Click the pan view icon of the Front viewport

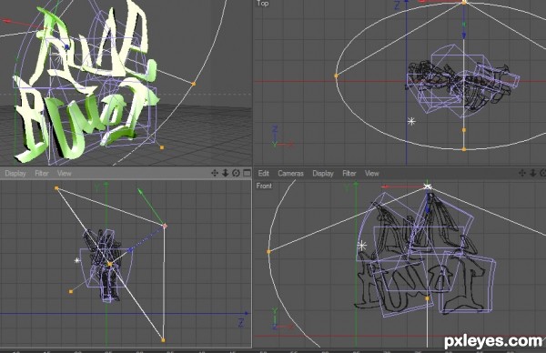(x=522, y=173)
